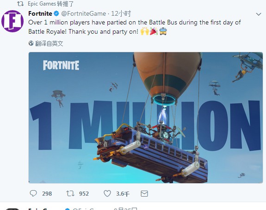The width and height of the screenshot is (266, 210).
Task: Open the @FortniteGame handle
Action: [83, 13]
